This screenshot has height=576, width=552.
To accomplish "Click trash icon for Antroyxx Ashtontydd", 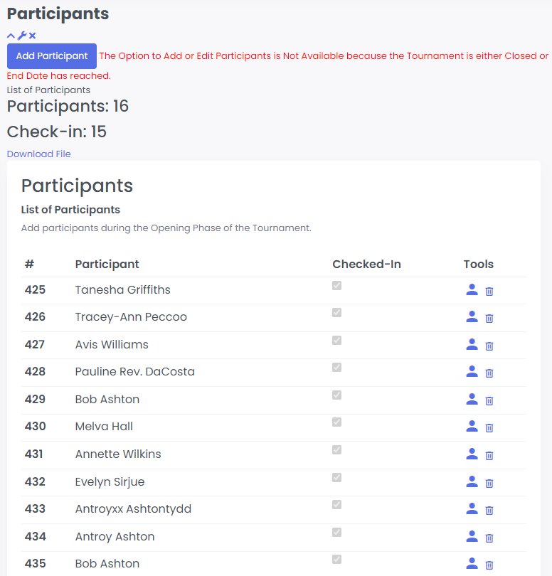I will click(x=489, y=511).
